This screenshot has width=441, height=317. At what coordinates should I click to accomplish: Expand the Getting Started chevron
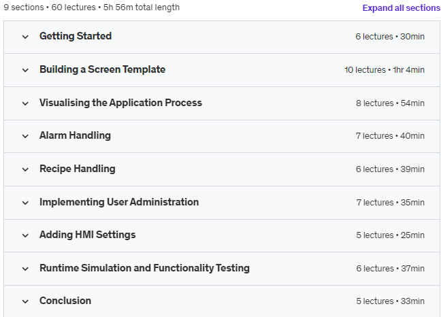coord(25,37)
